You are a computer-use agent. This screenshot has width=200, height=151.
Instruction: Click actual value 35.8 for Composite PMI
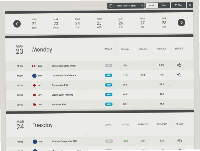[x=125, y=85]
